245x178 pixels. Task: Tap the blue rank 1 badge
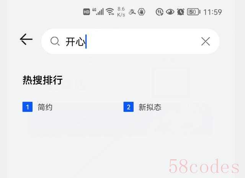click(x=28, y=107)
